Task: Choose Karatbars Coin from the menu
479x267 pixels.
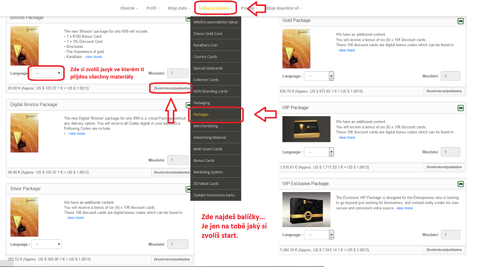Action: coord(216,45)
